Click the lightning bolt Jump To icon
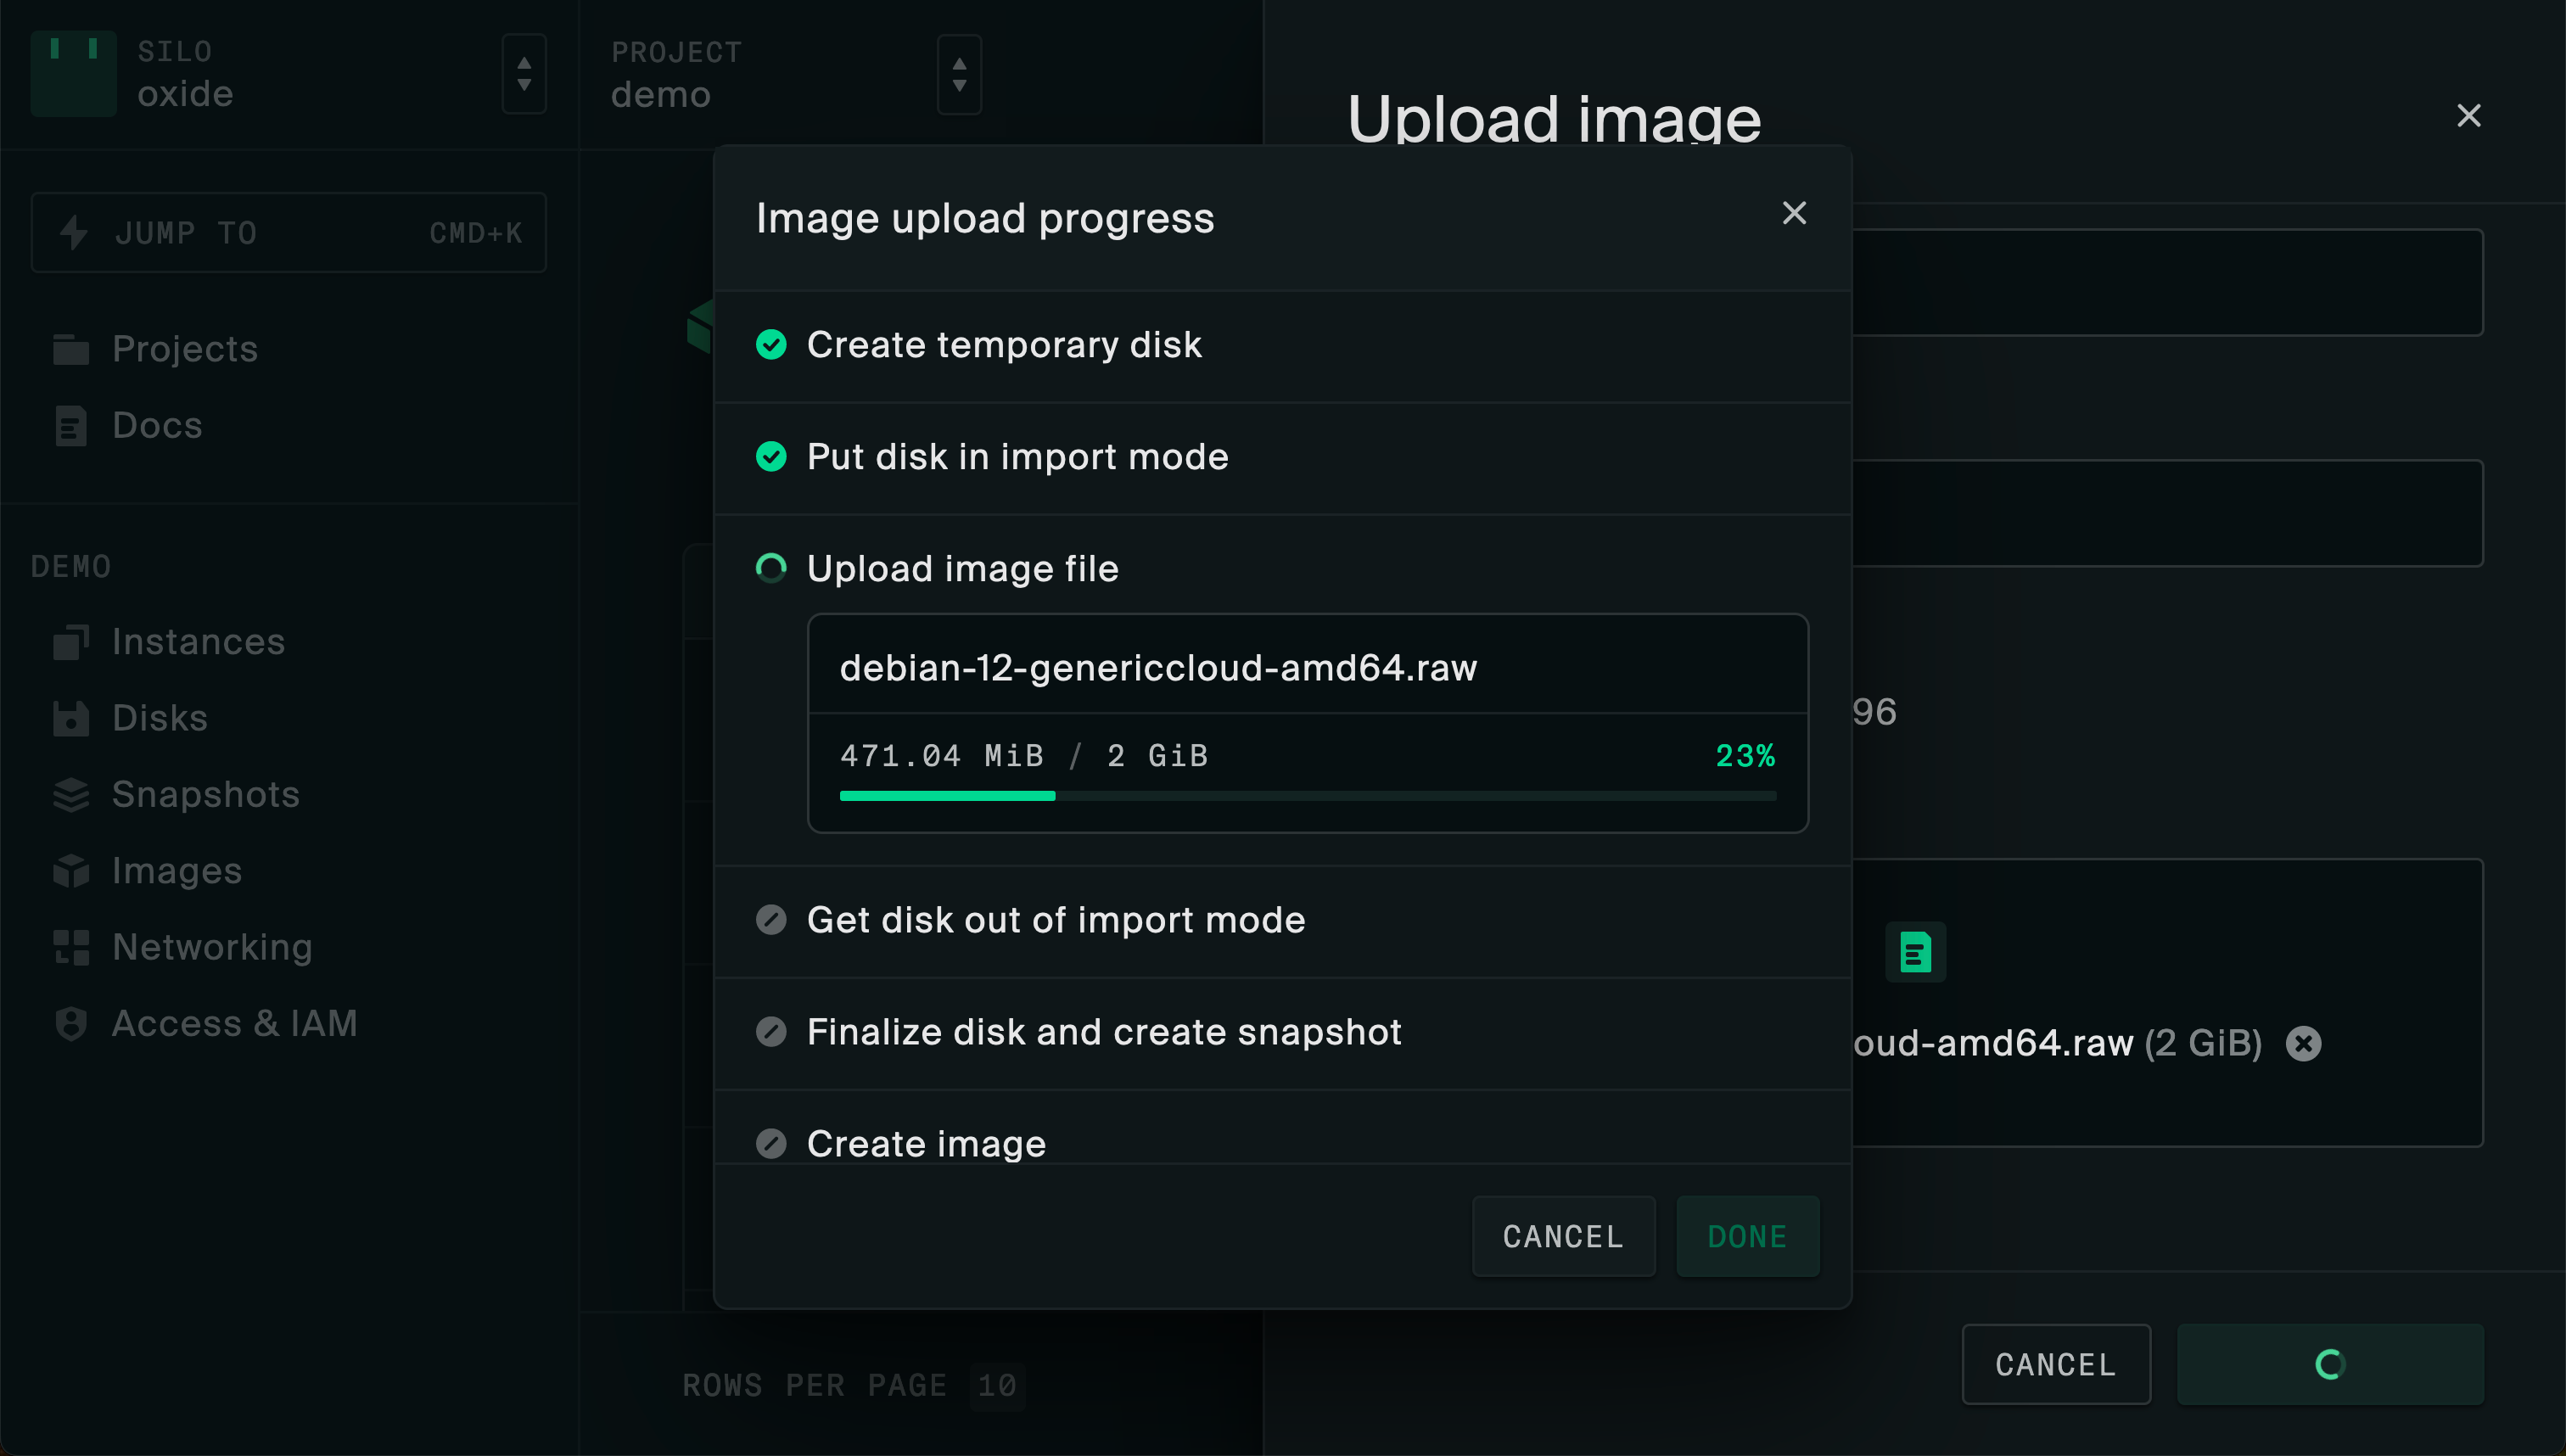The image size is (2566, 1456). tap(73, 233)
